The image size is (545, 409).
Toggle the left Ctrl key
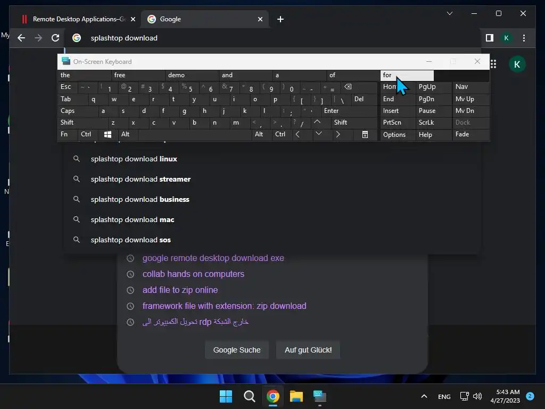click(x=88, y=134)
